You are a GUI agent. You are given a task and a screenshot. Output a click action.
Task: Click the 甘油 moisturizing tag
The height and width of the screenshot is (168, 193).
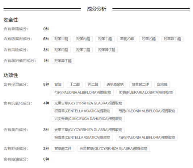[x=58, y=85]
